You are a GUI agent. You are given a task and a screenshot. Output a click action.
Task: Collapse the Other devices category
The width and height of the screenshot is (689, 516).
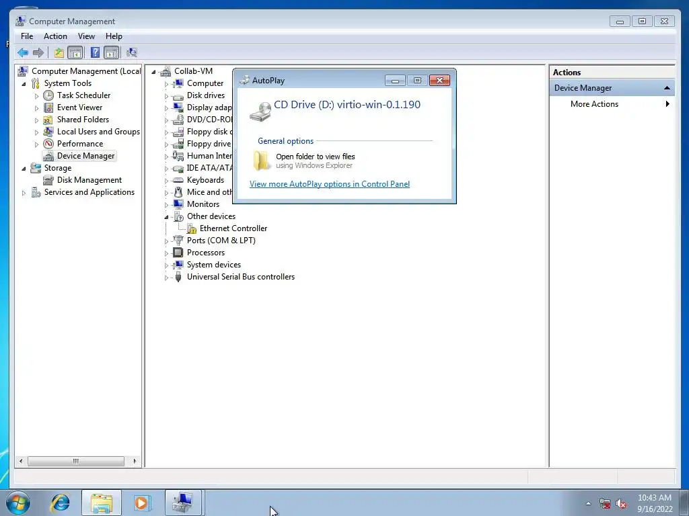[167, 217]
